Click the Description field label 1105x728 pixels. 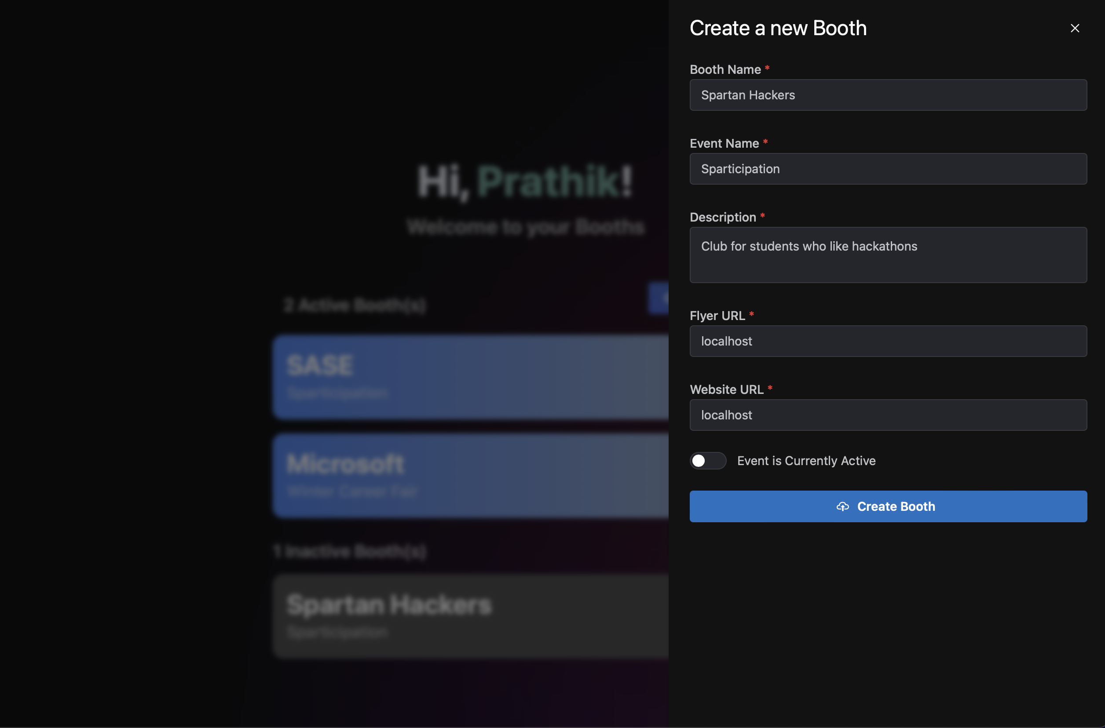723,217
